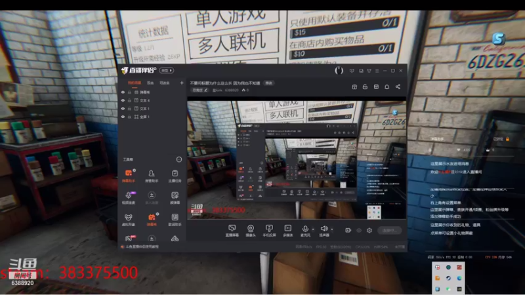Click the calendar icon beside the bell

[376, 87]
